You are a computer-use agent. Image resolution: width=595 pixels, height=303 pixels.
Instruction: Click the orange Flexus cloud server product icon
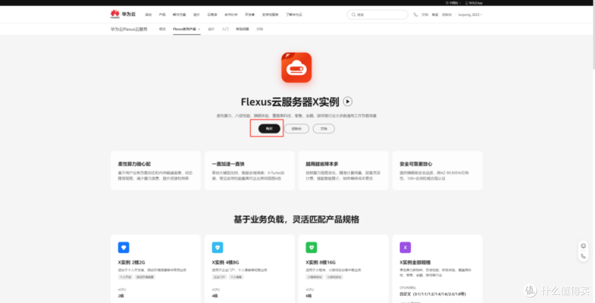(296, 68)
